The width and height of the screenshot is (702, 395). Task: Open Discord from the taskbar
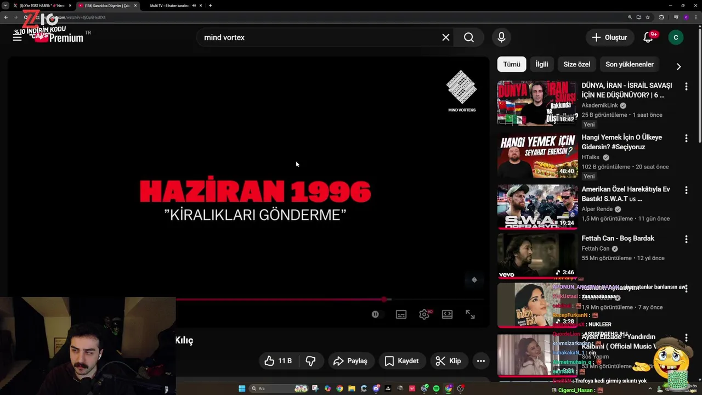coord(376,388)
